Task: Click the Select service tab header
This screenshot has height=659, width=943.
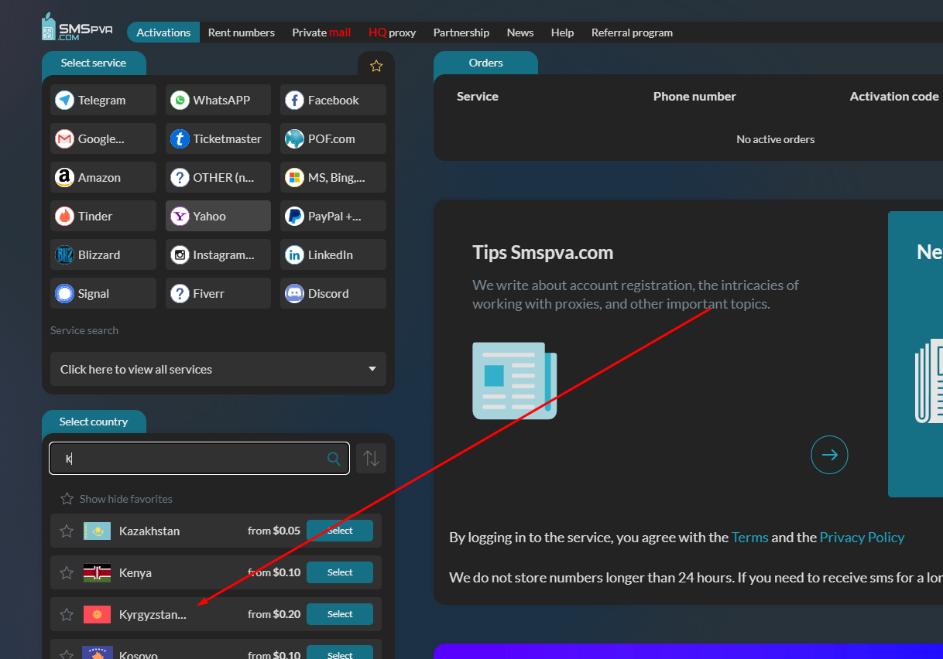Action: 94,63
